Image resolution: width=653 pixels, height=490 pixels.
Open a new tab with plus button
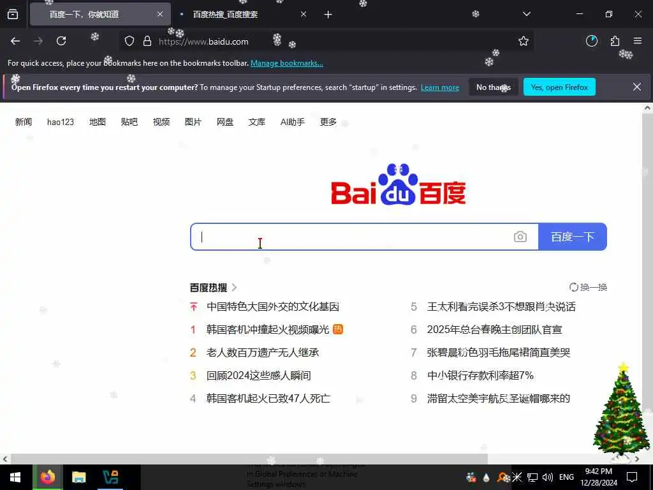[328, 15]
